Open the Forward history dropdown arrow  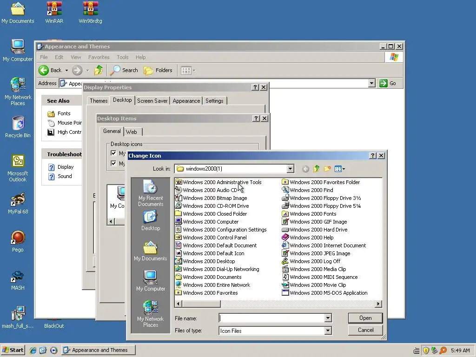pyautogui.click(x=87, y=71)
